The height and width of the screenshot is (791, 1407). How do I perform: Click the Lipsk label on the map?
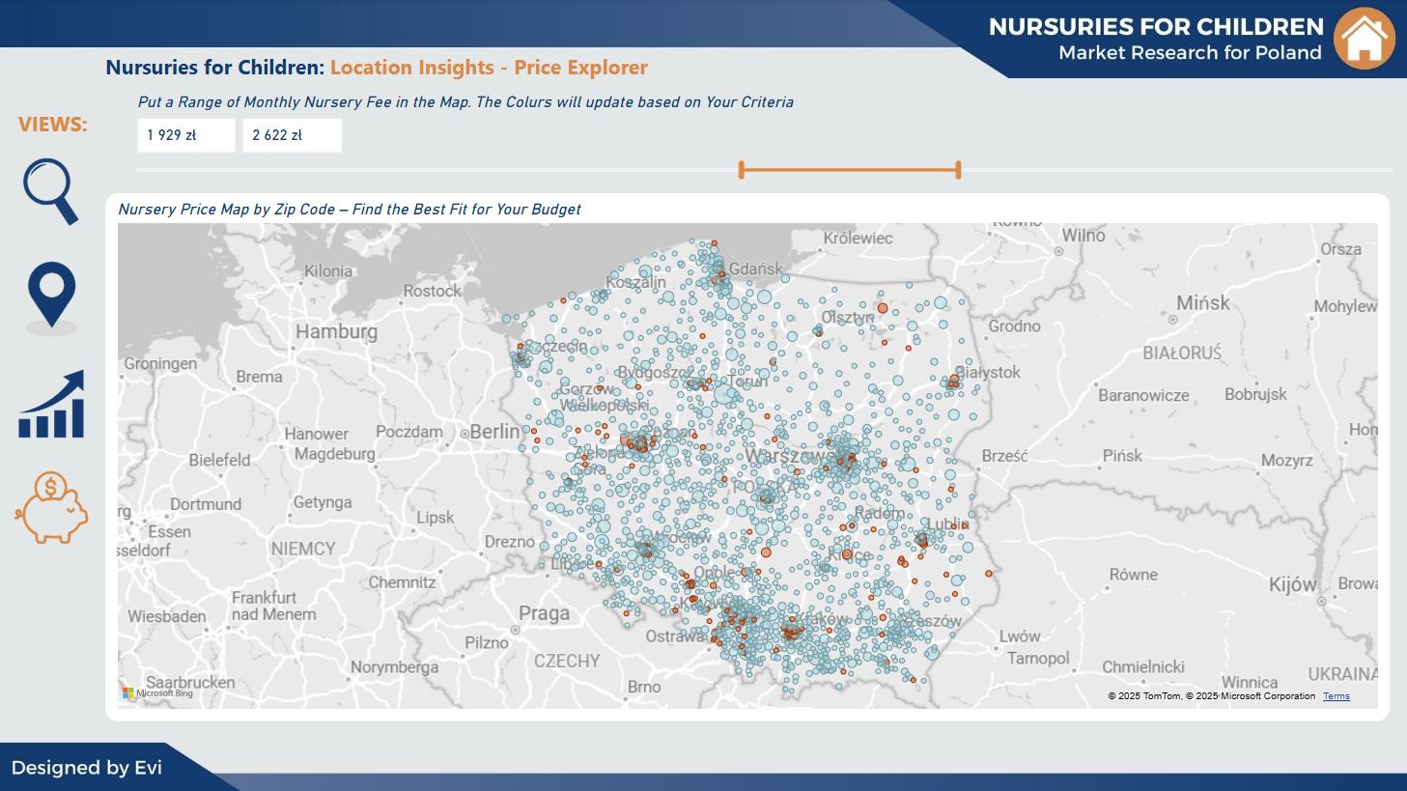(x=435, y=517)
